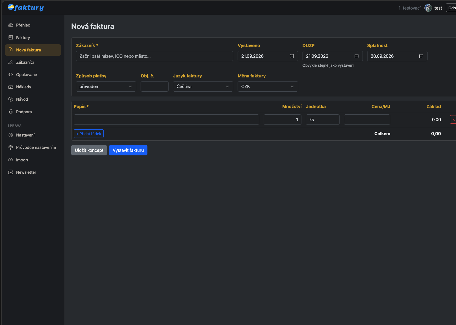Open calendar picker for Splatnost date

click(421, 56)
